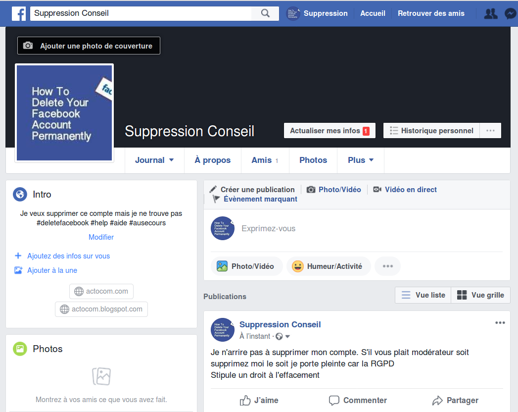The image size is (518, 412).
Task: Open post options three-dot menu
Action: pyautogui.click(x=500, y=323)
